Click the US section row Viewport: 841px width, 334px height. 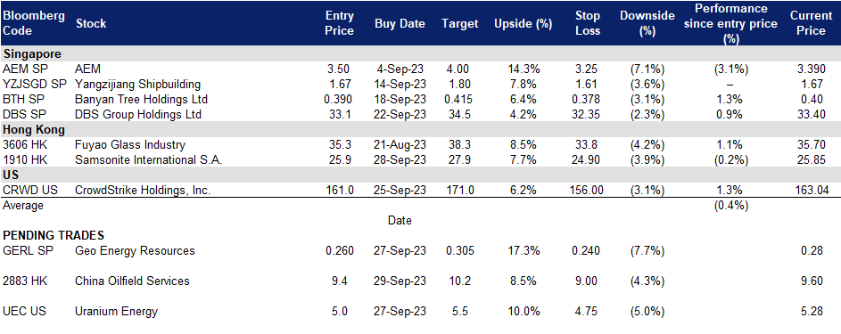coord(421,175)
